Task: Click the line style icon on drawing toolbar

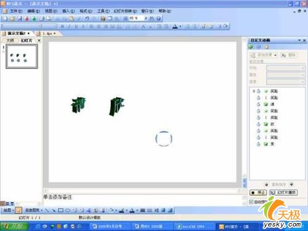Action: [143, 210]
